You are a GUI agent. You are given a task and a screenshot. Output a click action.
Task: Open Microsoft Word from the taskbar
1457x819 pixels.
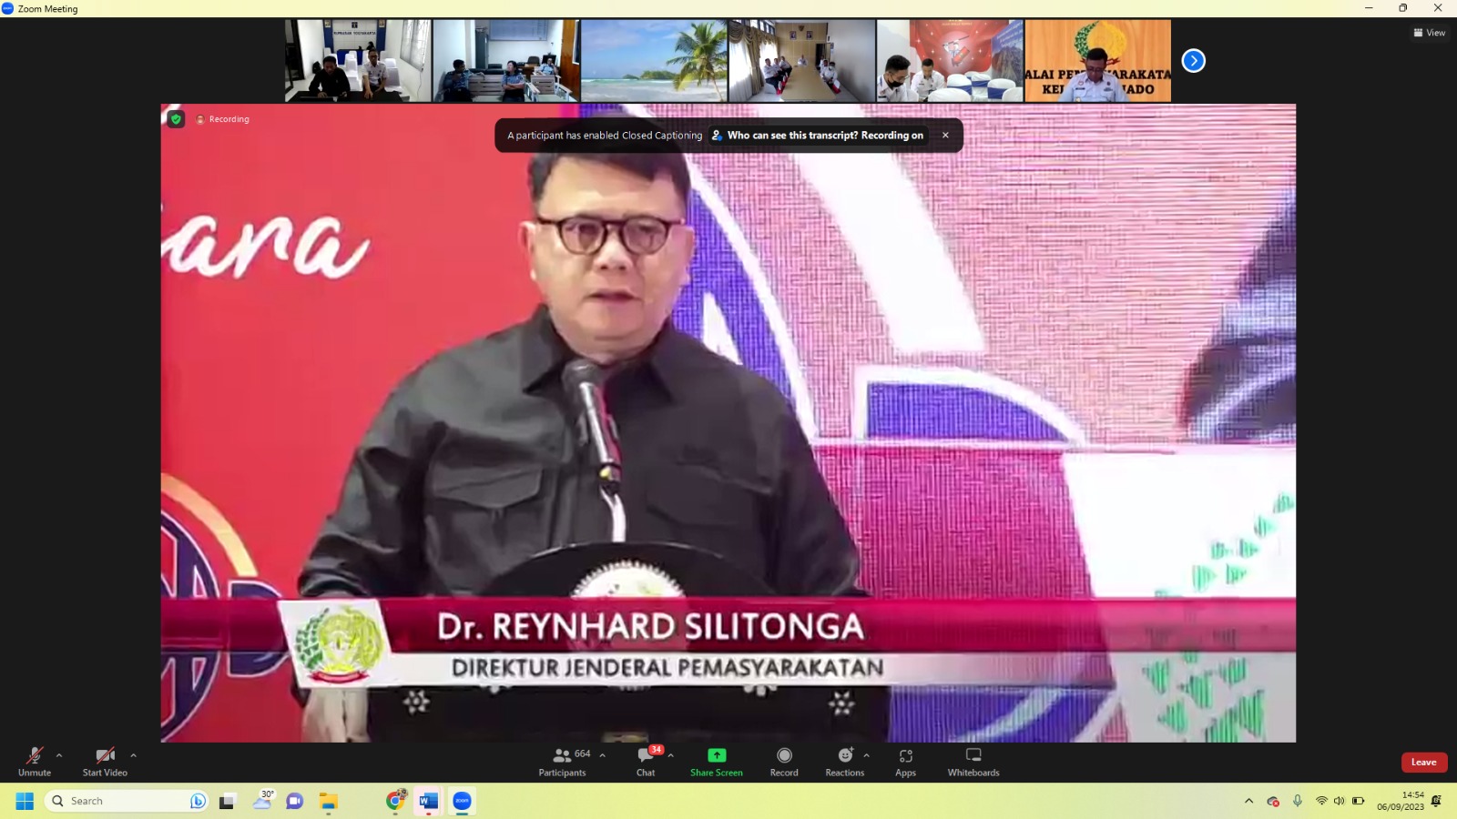pos(428,801)
